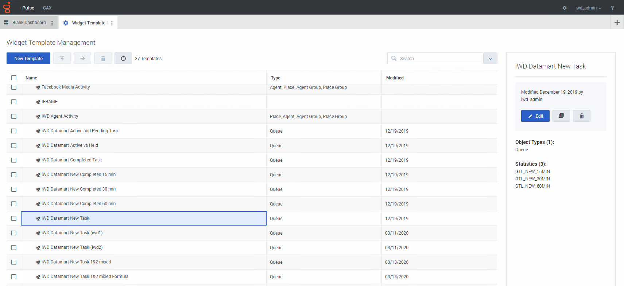Open the GAX menu item
The height and width of the screenshot is (286, 624).
point(47,8)
